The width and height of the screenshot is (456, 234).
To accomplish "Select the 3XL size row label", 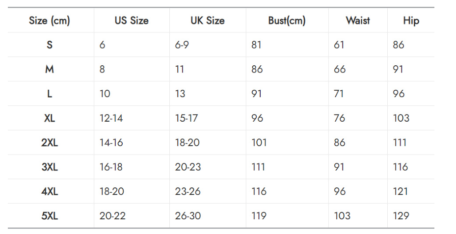I will [50, 167].
